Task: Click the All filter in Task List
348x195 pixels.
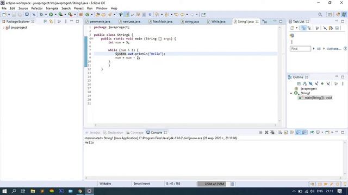Action: pyautogui.click(x=319, y=49)
